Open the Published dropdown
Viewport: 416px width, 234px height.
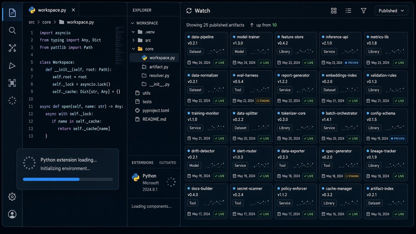(391, 11)
